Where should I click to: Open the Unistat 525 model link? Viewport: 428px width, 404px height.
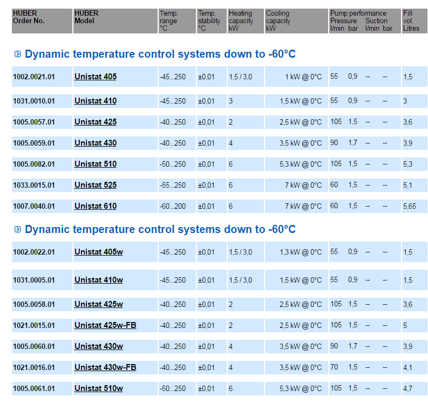click(x=96, y=185)
